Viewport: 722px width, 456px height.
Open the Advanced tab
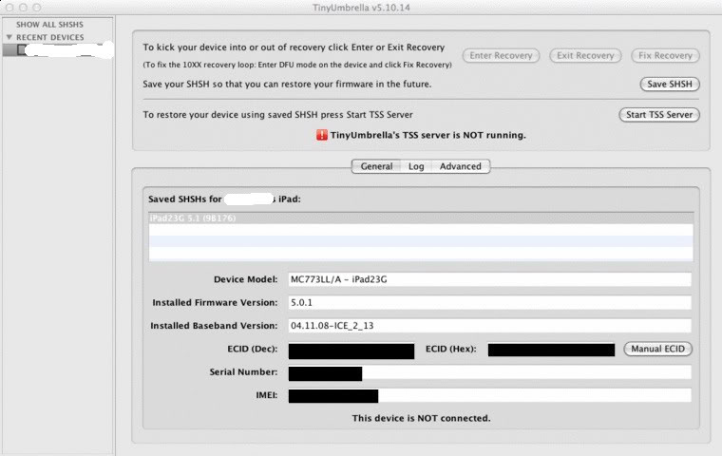460,166
